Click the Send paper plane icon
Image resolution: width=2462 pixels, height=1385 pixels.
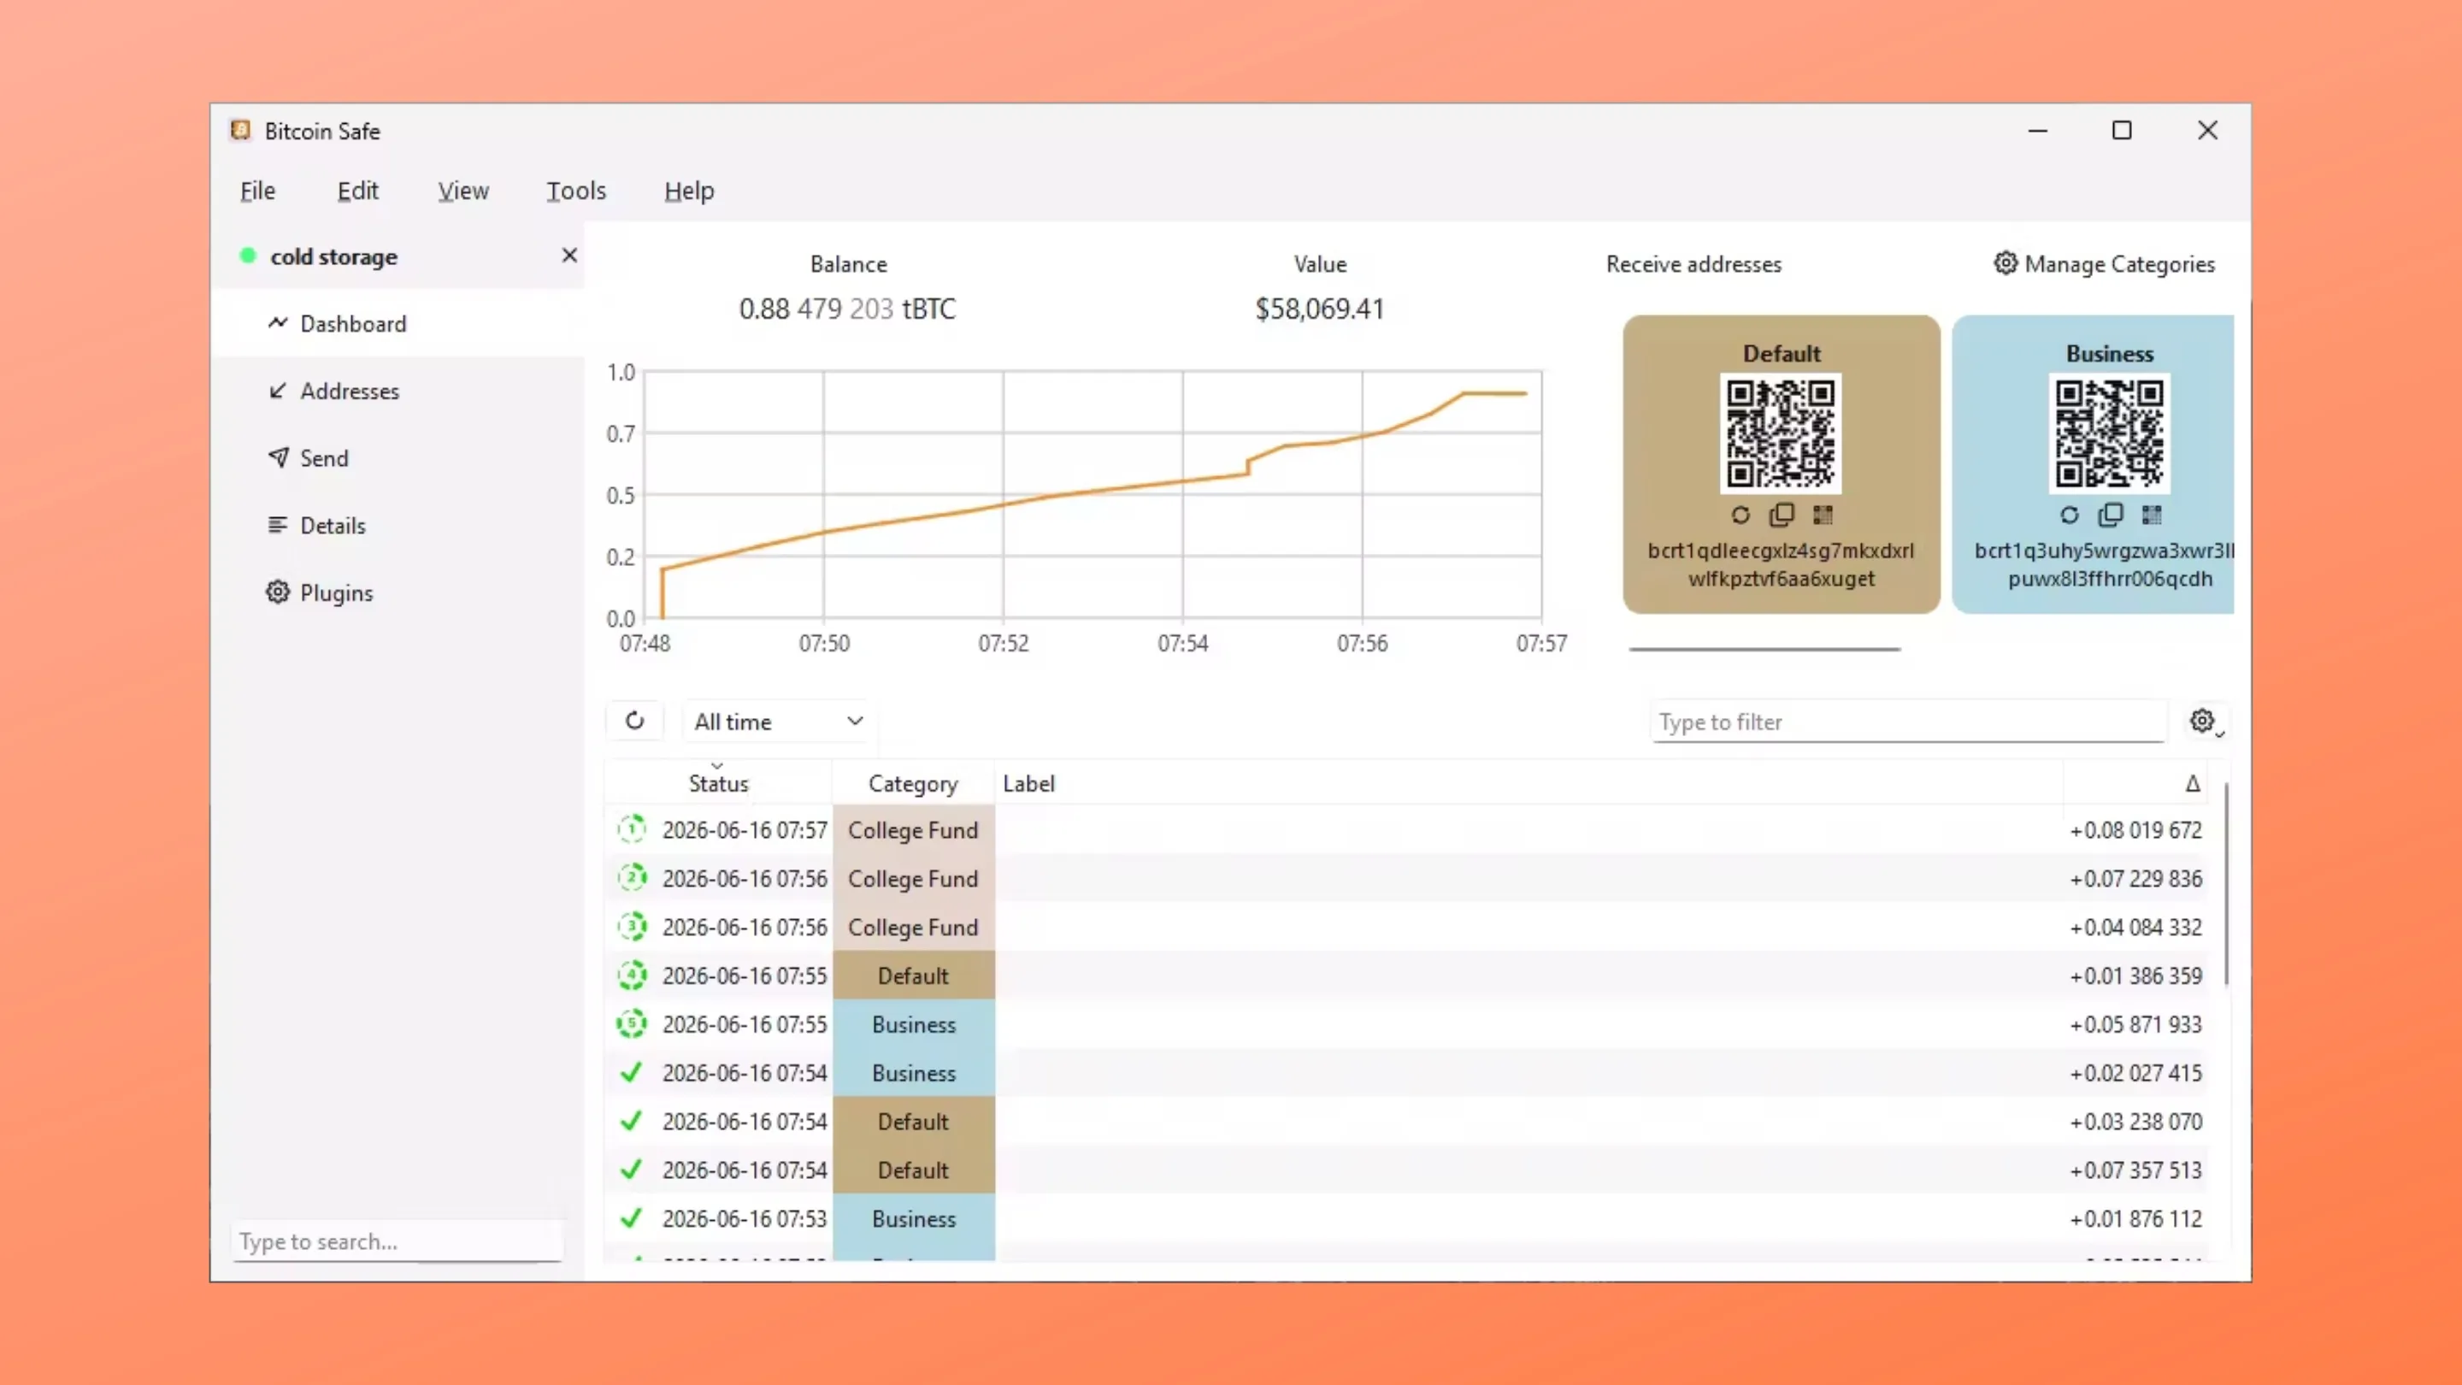click(277, 458)
